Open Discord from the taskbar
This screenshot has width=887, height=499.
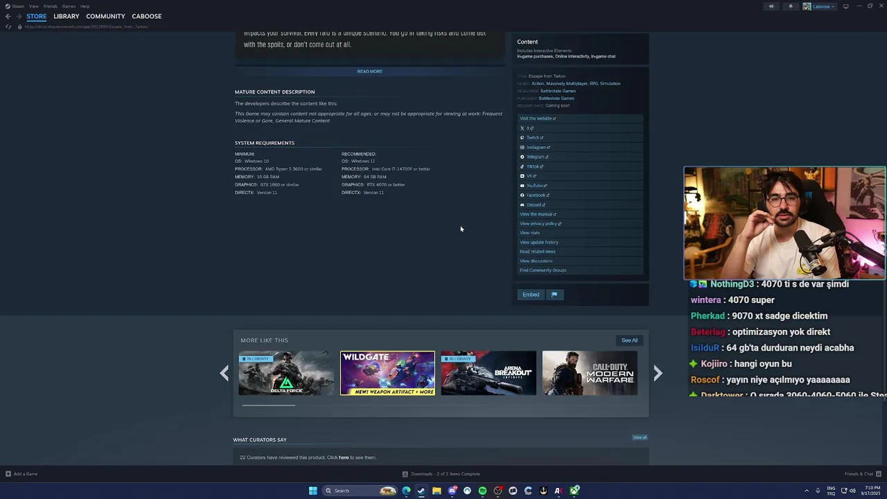click(452, 491)
